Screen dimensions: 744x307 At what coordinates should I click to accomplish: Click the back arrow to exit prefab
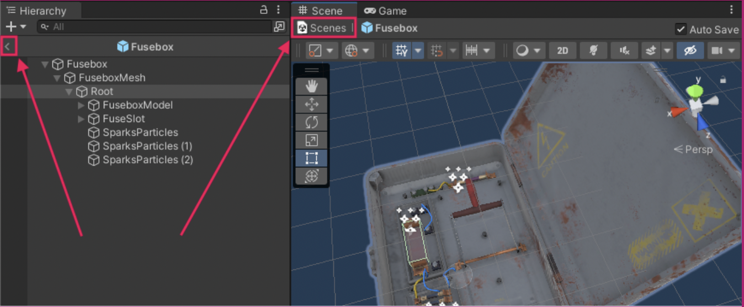tap(8, 47)
